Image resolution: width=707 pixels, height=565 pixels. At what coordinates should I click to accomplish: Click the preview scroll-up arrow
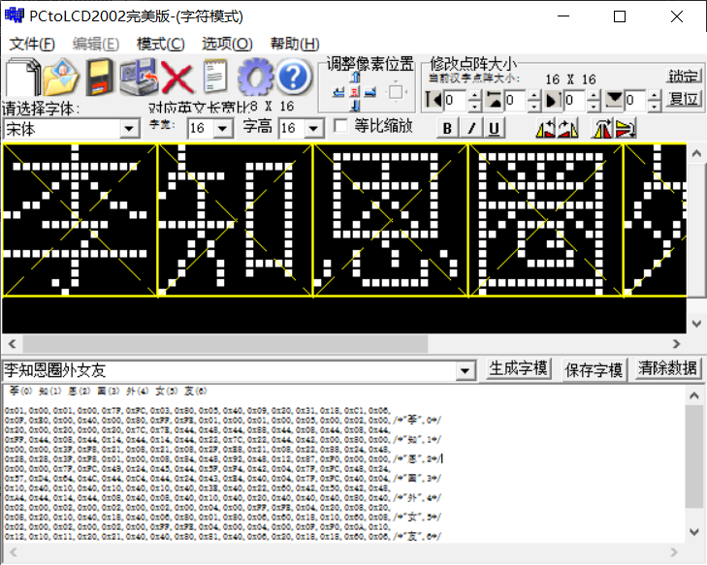coord(696,154)
